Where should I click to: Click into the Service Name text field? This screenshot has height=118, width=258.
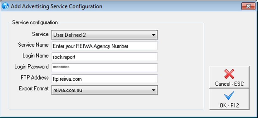[104, 46]
